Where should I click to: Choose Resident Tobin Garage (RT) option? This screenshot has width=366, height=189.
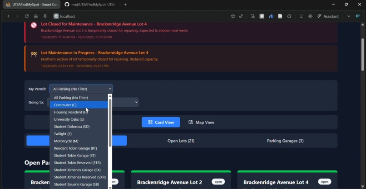coord(79,148)
